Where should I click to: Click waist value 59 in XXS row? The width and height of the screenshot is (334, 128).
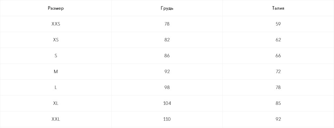point(278,24)
